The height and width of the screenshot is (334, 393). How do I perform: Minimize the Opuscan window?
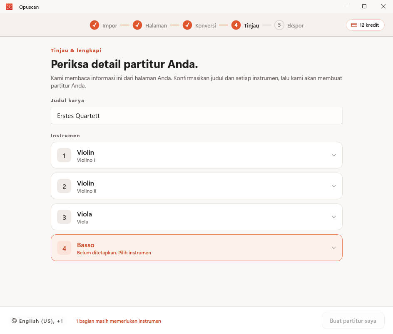[345, 6]
